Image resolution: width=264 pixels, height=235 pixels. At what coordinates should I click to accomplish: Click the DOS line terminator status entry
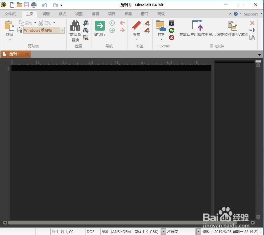click(x=91, y=232)
